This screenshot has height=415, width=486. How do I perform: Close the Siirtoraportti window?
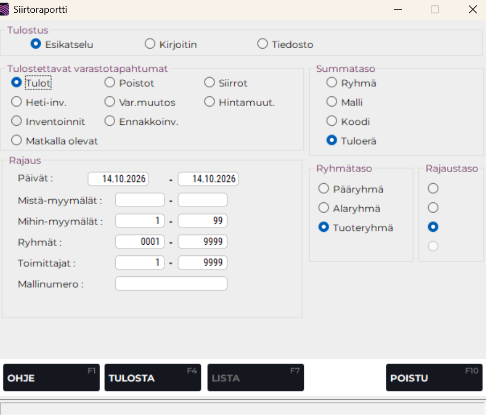point(473,10)
